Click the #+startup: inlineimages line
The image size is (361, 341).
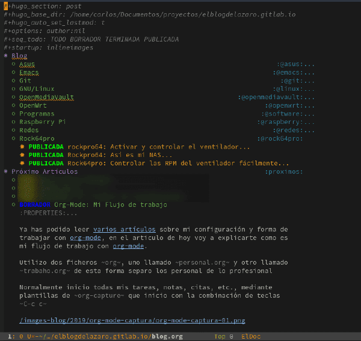[48, 48]
